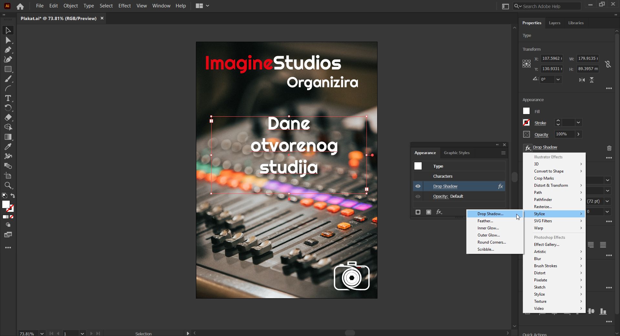Click Swap Fill and Stroke arrow
This screenshot has height=336, width=620.
click(13, 195)
